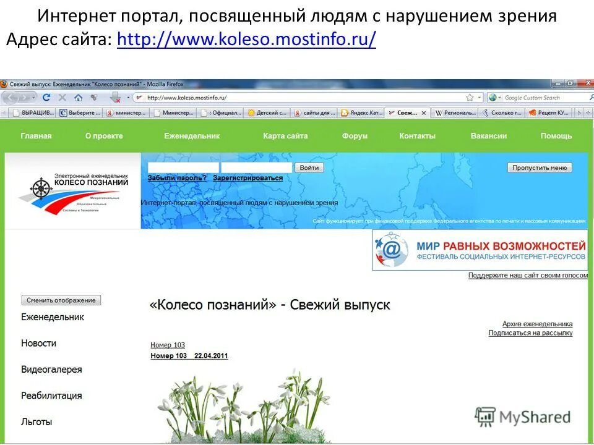Viewport: 594px width, 445px height.
Task: Click the Мир равных возможностей globe emblem
Action: tap(392, 249)
